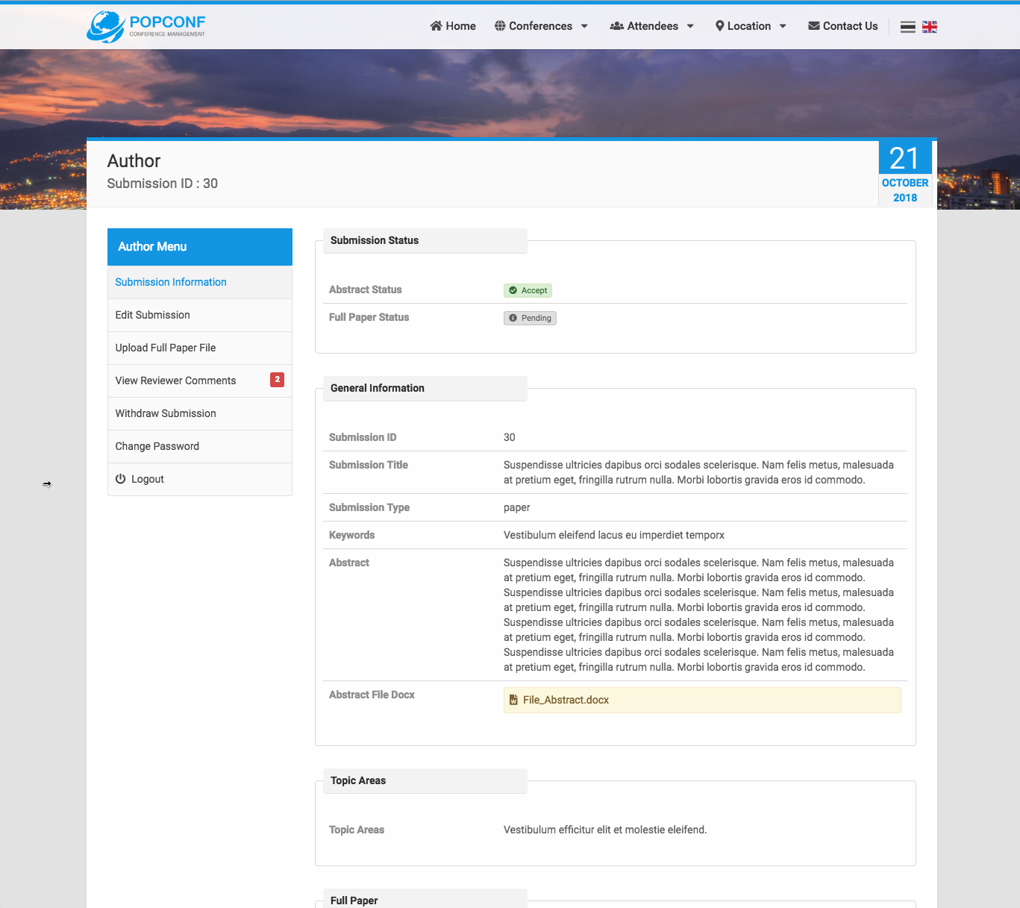Viewport: 1020px width, 908px height.
Task: Go to the Home page
Action: coord(453,26)
